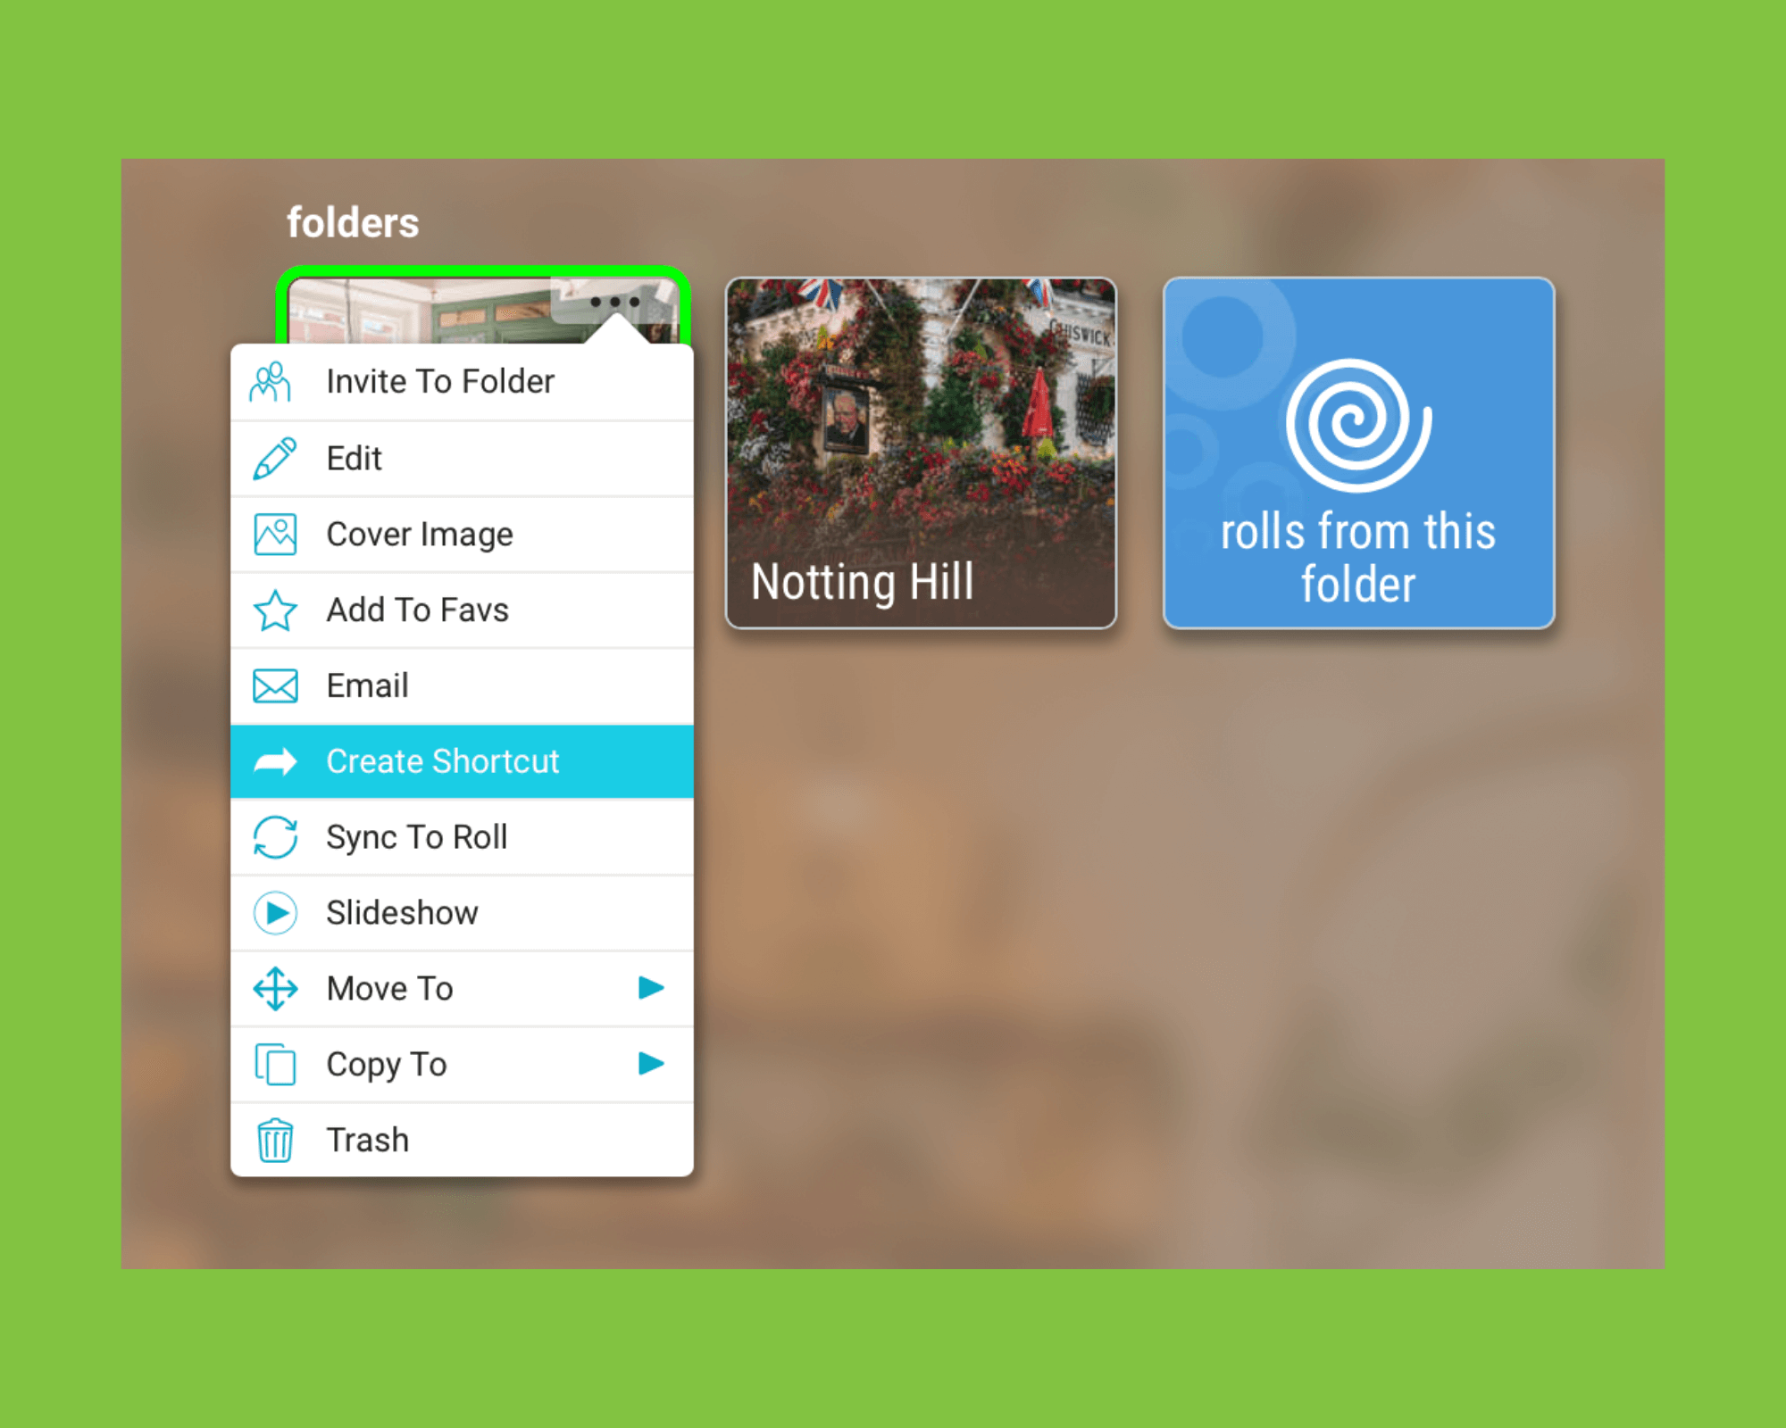
Task: Click the Cover Image icon
Action: pos(276,535)
